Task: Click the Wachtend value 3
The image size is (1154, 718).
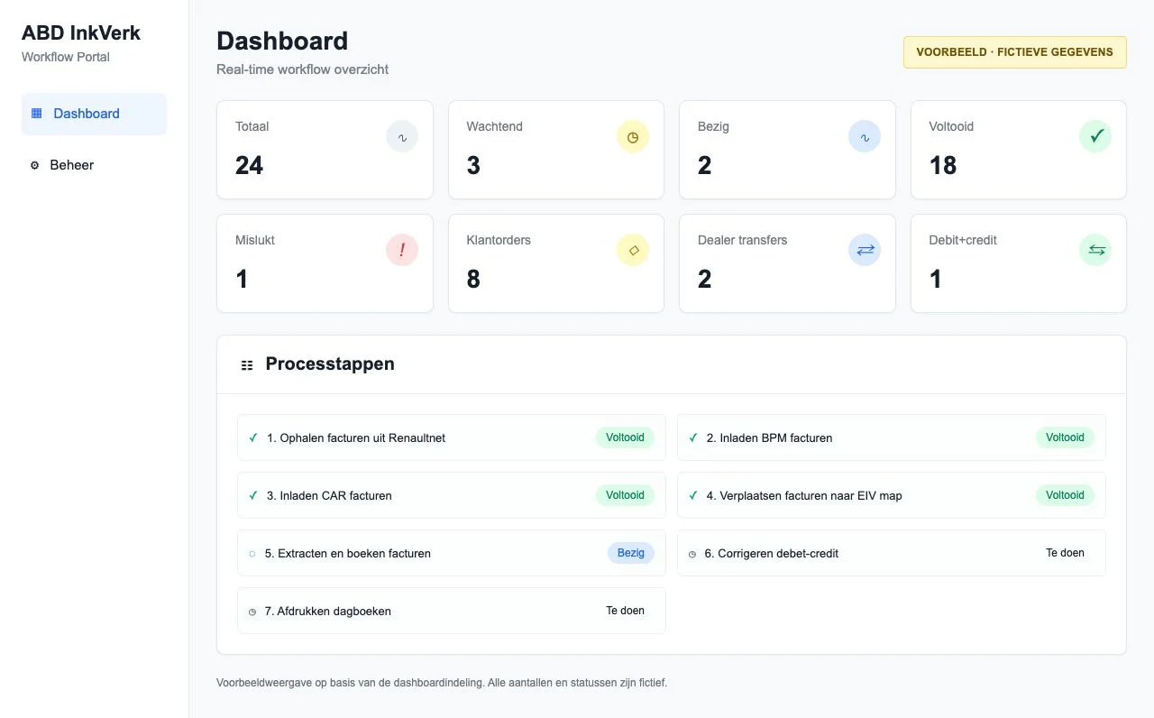Action: [x=473, y=165]
